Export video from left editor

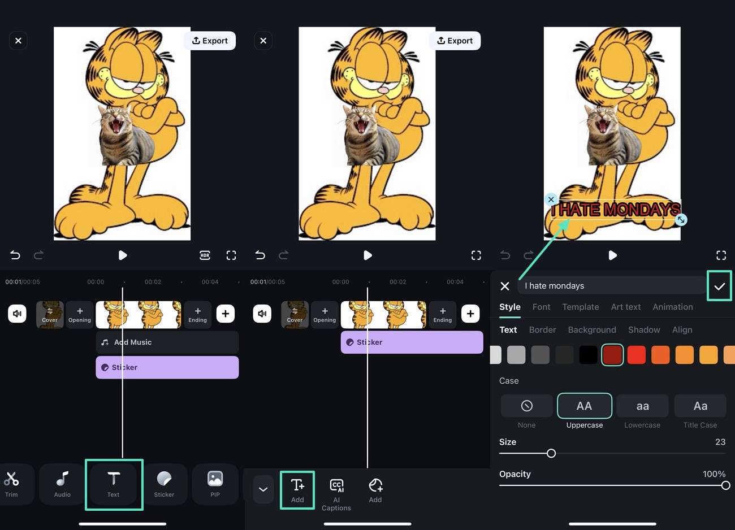tap(210, 41)
